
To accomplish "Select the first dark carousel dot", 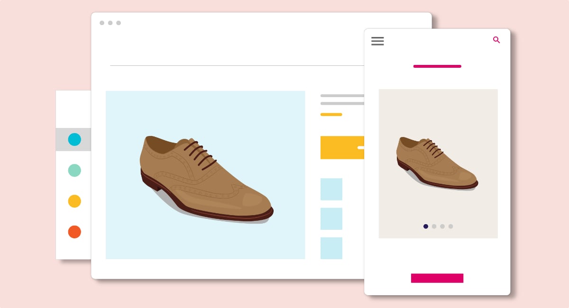I will [x=426, y=226].
